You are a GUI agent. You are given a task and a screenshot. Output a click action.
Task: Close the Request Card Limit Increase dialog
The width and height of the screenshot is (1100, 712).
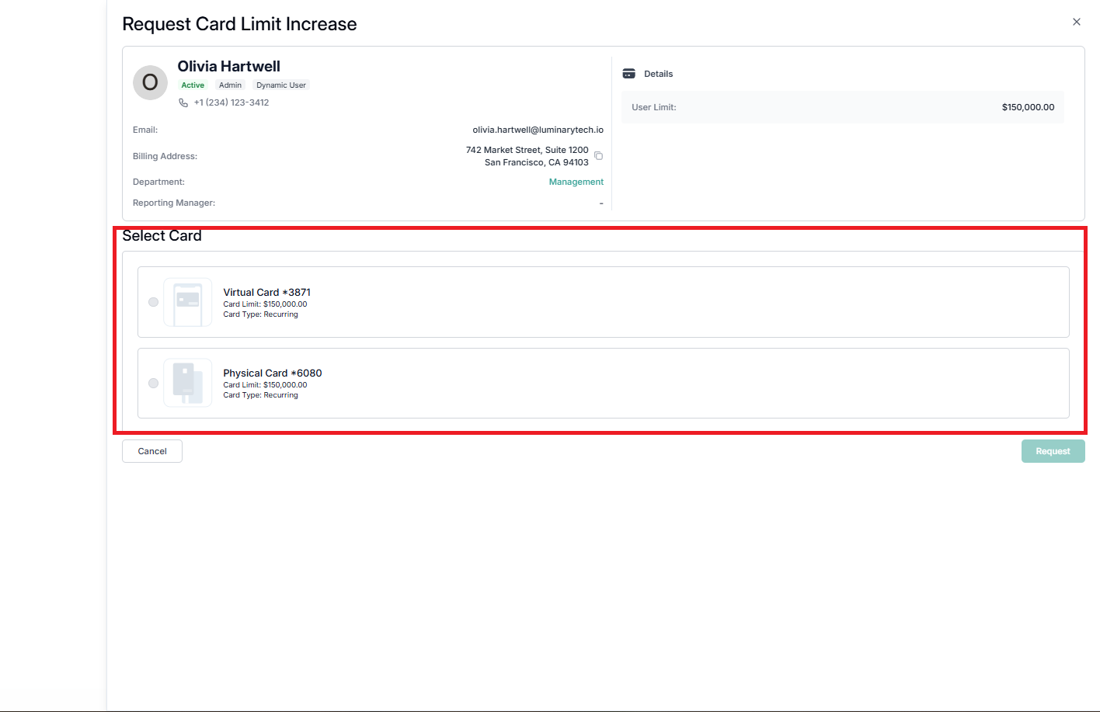pyautogui.click(x=1077, y=22)
